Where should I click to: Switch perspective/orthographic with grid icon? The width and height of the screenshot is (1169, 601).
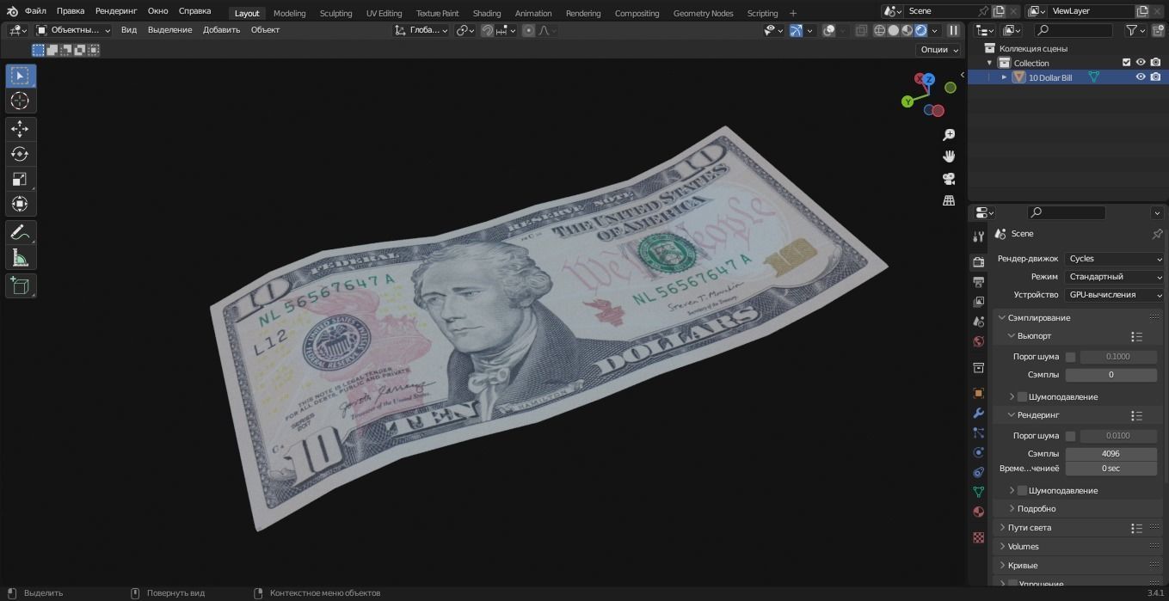point(949,200)
